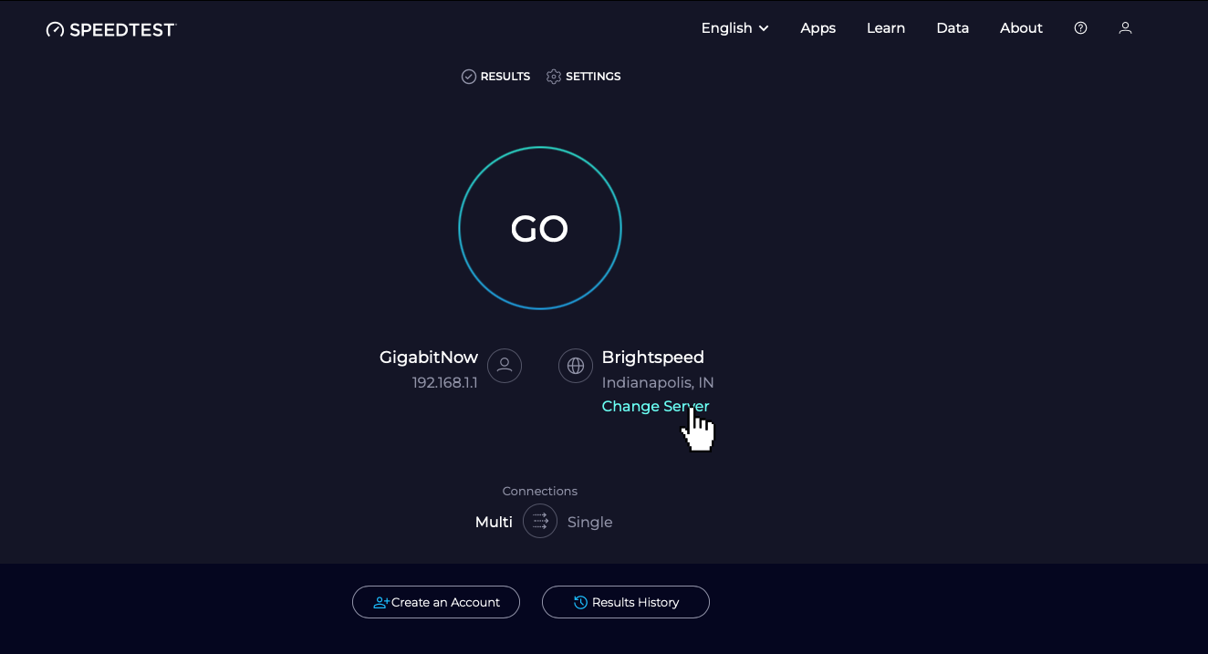Image resolution: width=1208 pixels, height=654 pixels.
Task: Open the Data menu item
Action: coord(953,28)
